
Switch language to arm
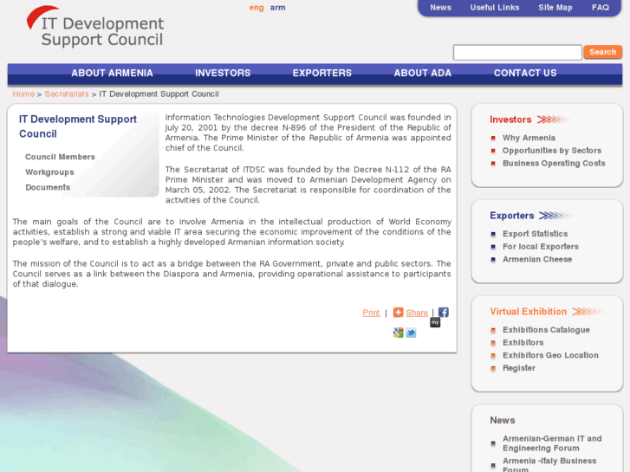(277, 8)
